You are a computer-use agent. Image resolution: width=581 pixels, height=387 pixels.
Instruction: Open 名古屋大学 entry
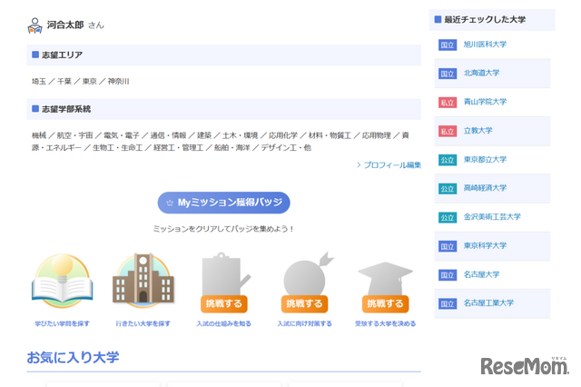pos(481,274)
